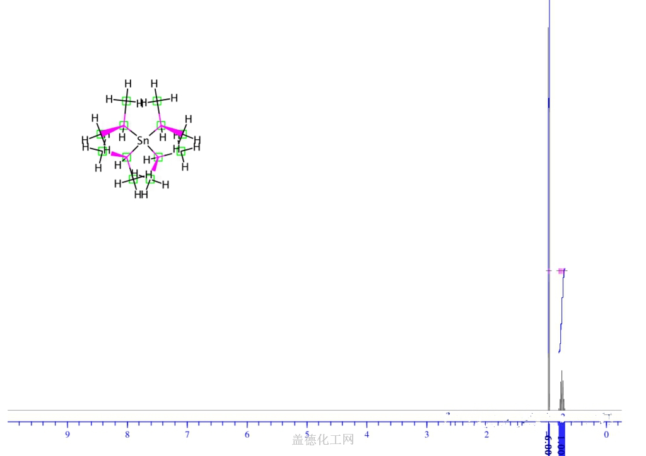Select the top-left methyl carbon green marker
This screenshot has height=456, width=646.
(126, 100)
